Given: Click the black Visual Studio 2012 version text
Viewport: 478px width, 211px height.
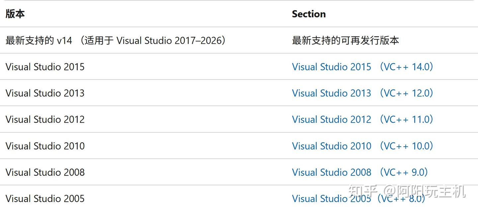Looking at the screenshot, I should 45,119.
